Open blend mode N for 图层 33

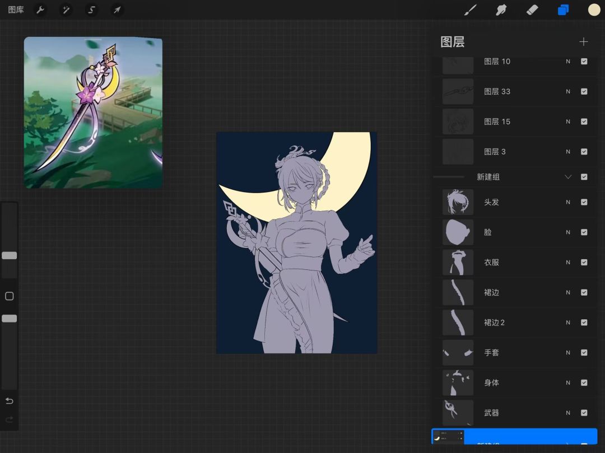568,92
